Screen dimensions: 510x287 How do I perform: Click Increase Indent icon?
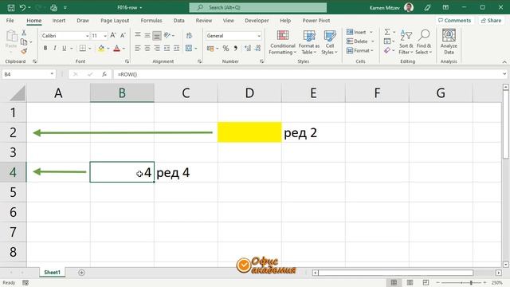(176, 48)
